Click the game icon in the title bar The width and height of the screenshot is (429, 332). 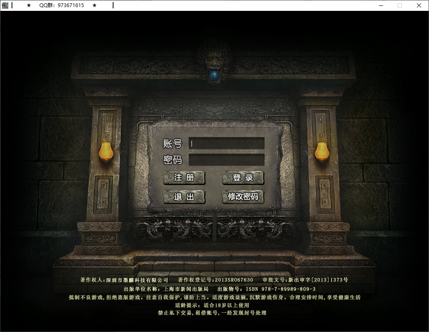coord(5,5)
